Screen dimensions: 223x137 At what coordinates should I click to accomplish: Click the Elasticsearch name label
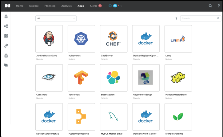[x=108, y=95]
